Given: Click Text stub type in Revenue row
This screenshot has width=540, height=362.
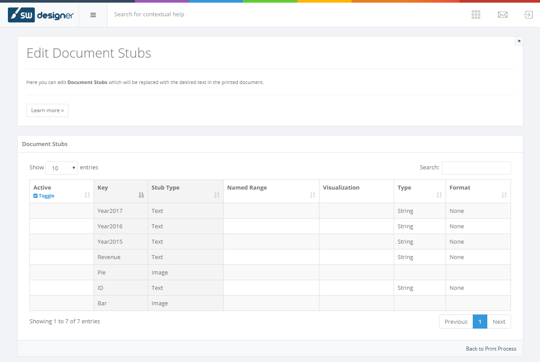Looking at the screenshot, I should point(157,257).
